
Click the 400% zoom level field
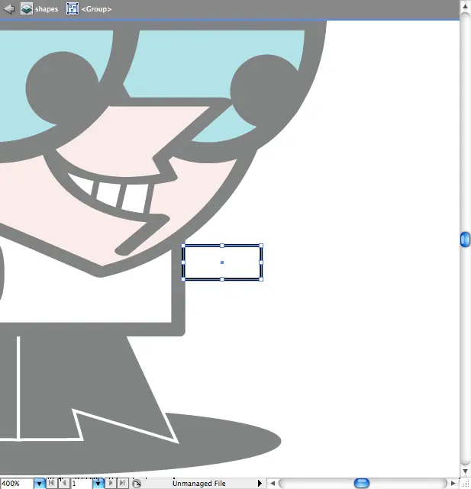(x=17, y=484)
